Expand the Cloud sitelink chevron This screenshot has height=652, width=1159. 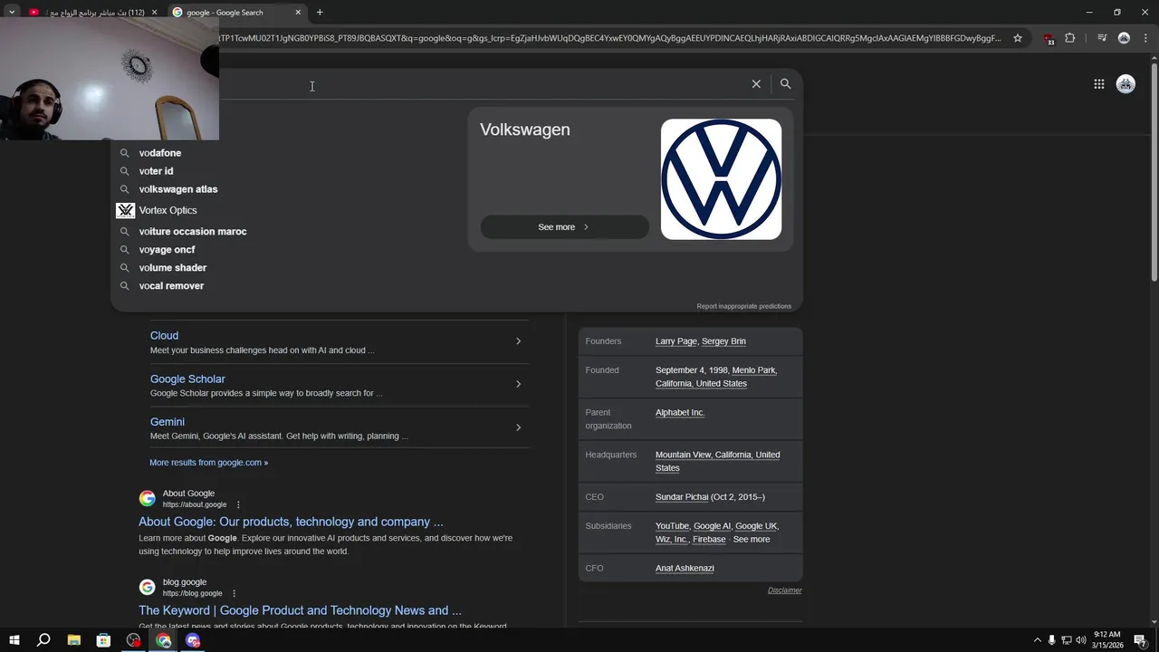tap(518, 341)
